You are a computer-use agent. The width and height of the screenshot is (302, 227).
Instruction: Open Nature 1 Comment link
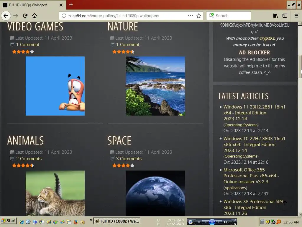pos(128,45)
